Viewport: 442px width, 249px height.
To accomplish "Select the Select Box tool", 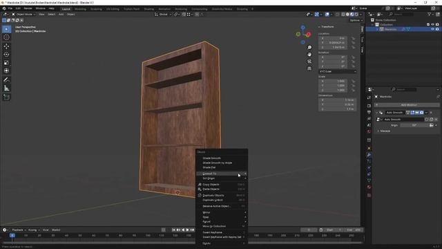I will [6, 29].
